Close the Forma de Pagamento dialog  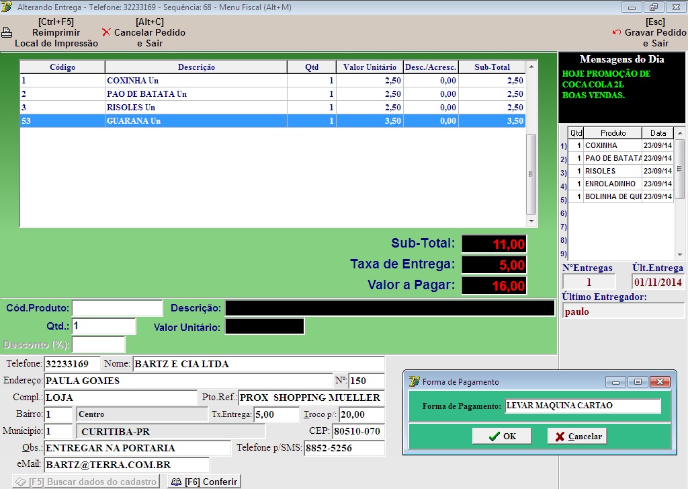coord(661,381)
